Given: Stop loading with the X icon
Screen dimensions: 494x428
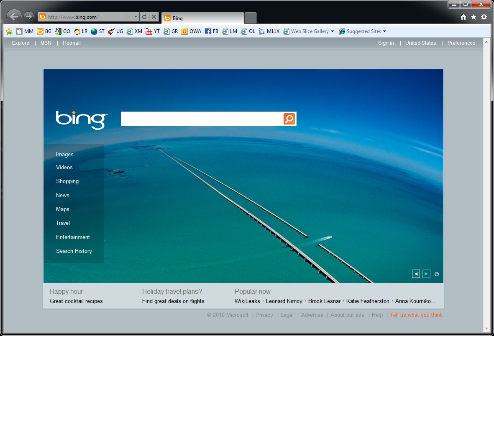Looking at the screenshot, I should coord(154,17).
